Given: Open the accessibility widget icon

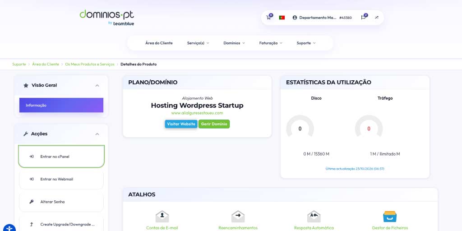Looking at the screenshot, I should pyautogui.click(x=9, y=227).
